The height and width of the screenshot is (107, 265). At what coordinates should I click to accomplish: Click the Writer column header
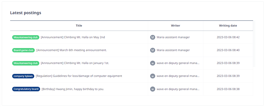[175, 26]
